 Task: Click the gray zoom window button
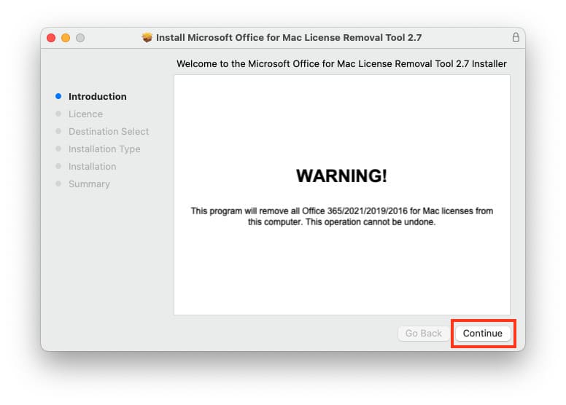[x=80, y=37]
